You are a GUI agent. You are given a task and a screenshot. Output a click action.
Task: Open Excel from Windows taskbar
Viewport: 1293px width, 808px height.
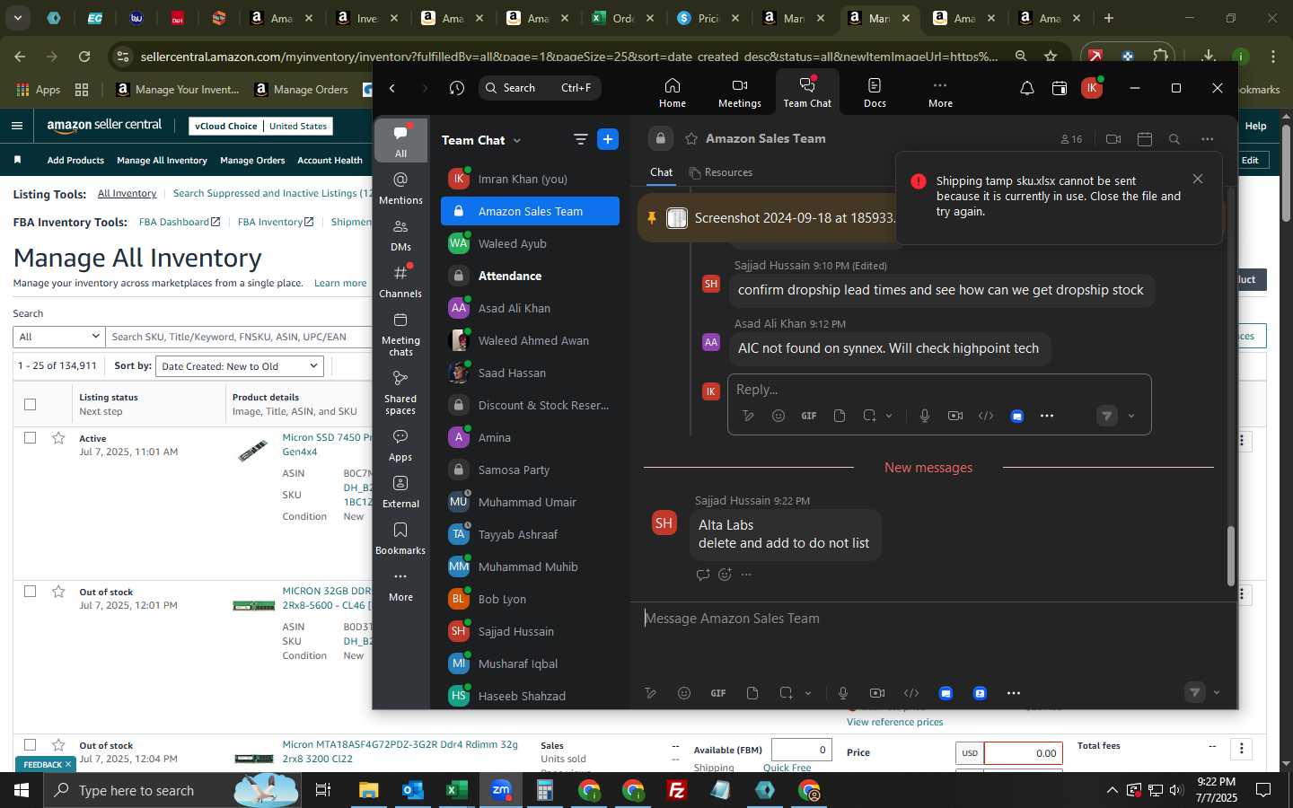(456, 790)
